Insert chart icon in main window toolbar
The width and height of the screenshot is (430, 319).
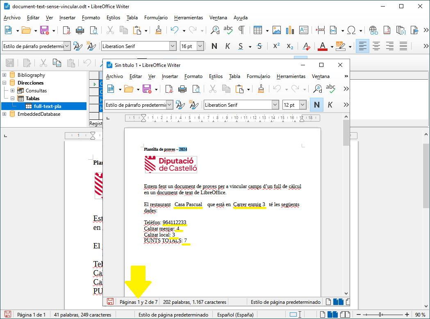coord(290,30)
